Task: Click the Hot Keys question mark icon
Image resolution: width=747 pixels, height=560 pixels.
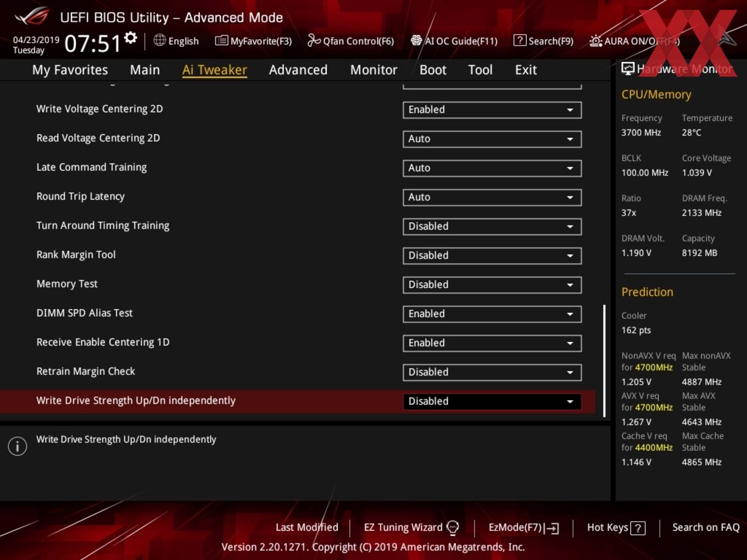Action: tap(638, 528)
